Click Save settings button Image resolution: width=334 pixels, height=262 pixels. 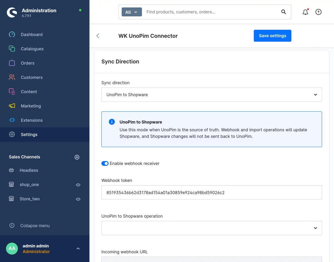272,36
